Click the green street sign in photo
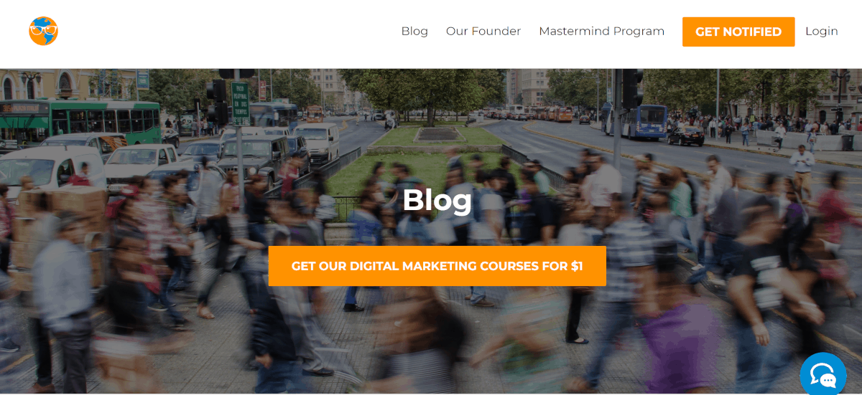The height and width of the screenshot is (395, 862). (240, 103)
